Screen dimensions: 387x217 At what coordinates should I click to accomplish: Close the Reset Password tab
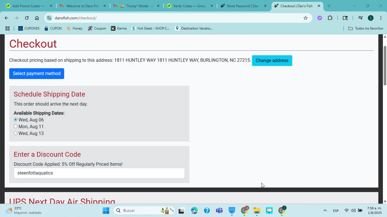click(265, 6)
